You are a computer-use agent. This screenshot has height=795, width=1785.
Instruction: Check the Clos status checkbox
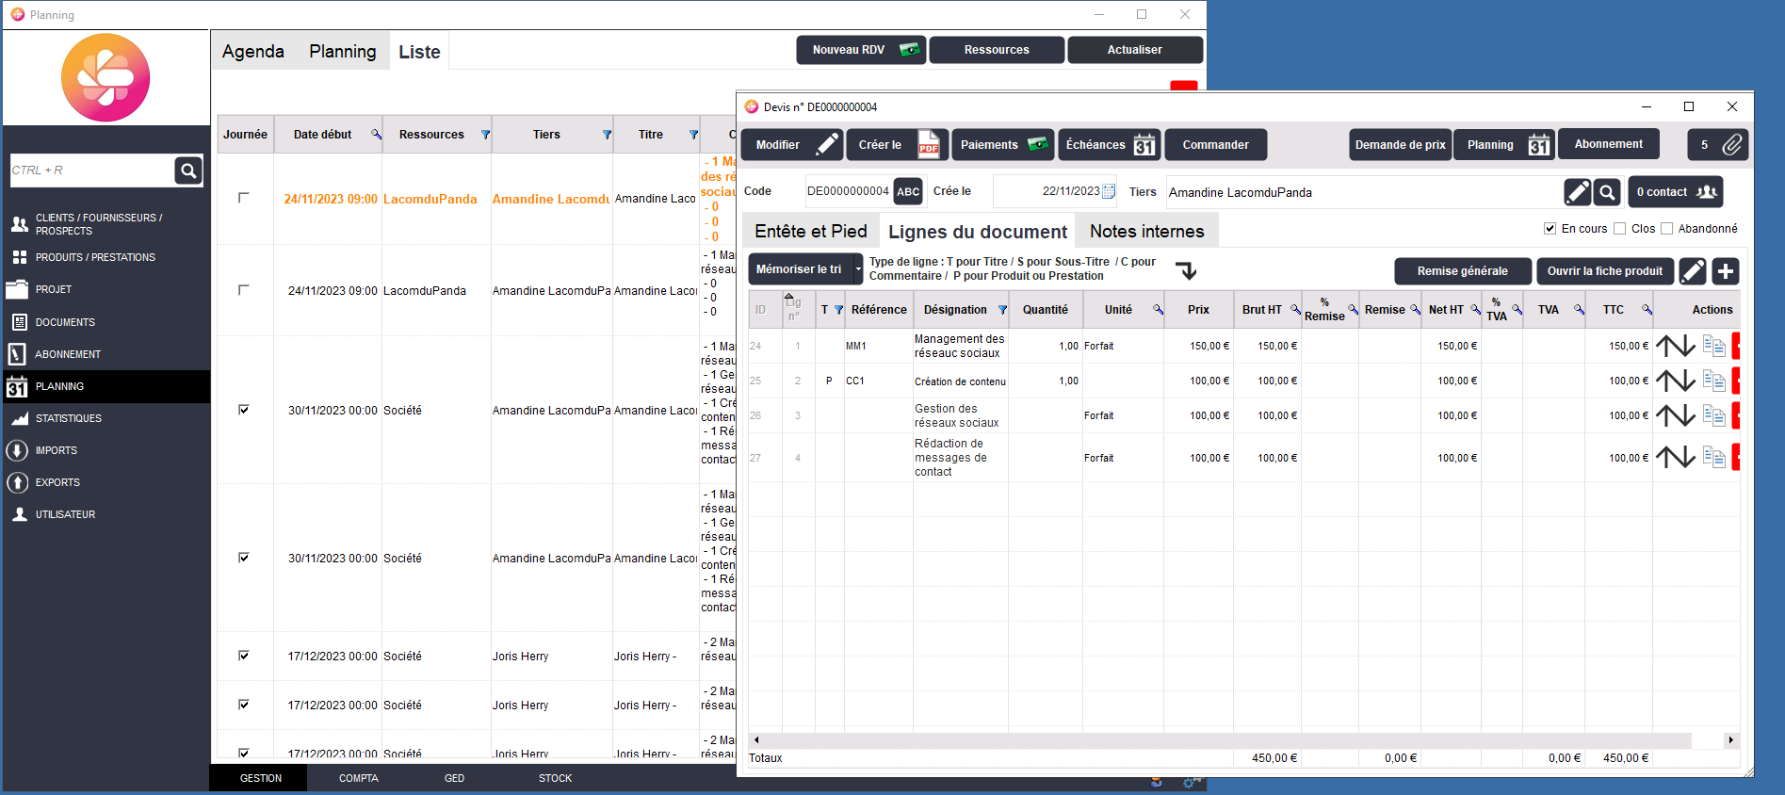(x=1620, y=229)
